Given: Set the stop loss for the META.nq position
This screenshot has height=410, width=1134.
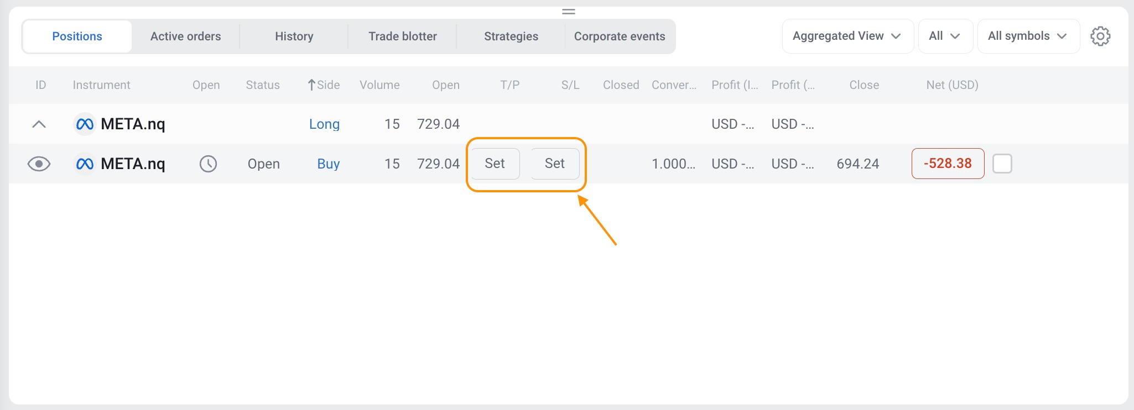Looking at the screenshot, I should [554, 164].
